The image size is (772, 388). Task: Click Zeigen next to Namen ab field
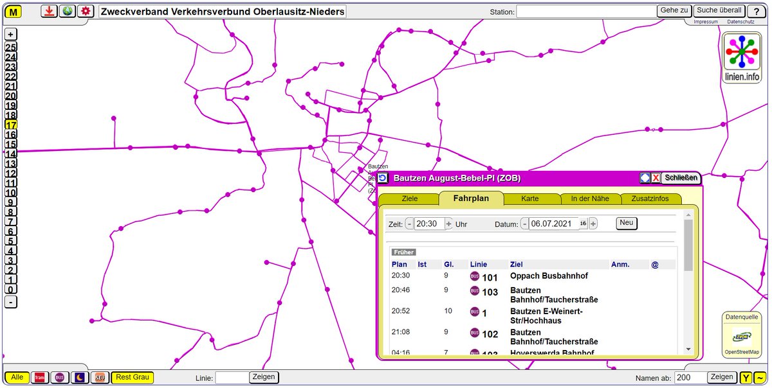point(722,377)
